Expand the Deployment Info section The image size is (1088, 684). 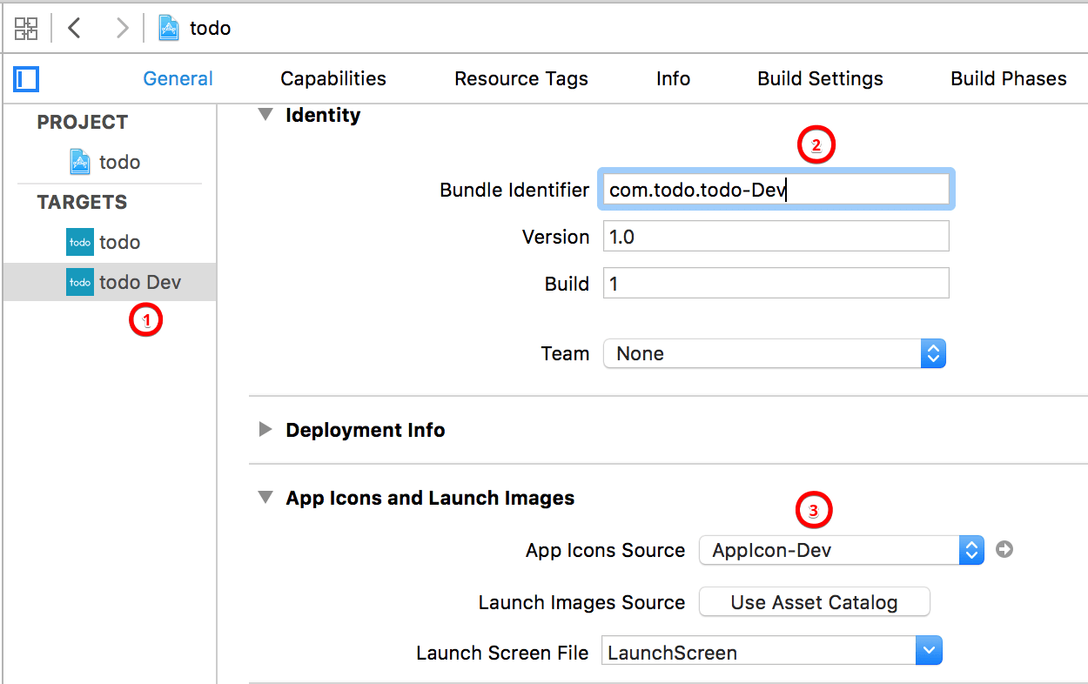265,429
